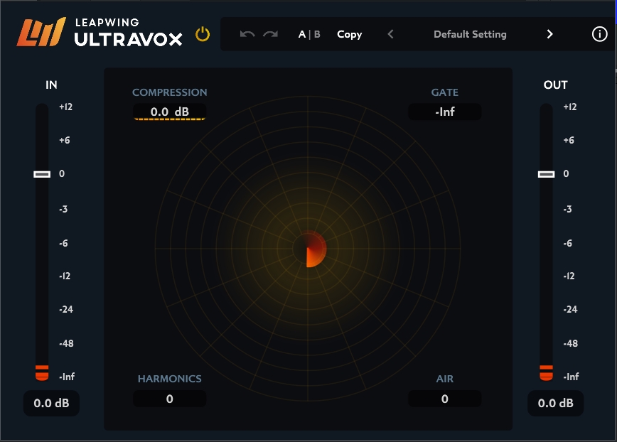Click the COMPRESSION label
The height and width of the screenshot is (442, 617).
click(170, 92)
